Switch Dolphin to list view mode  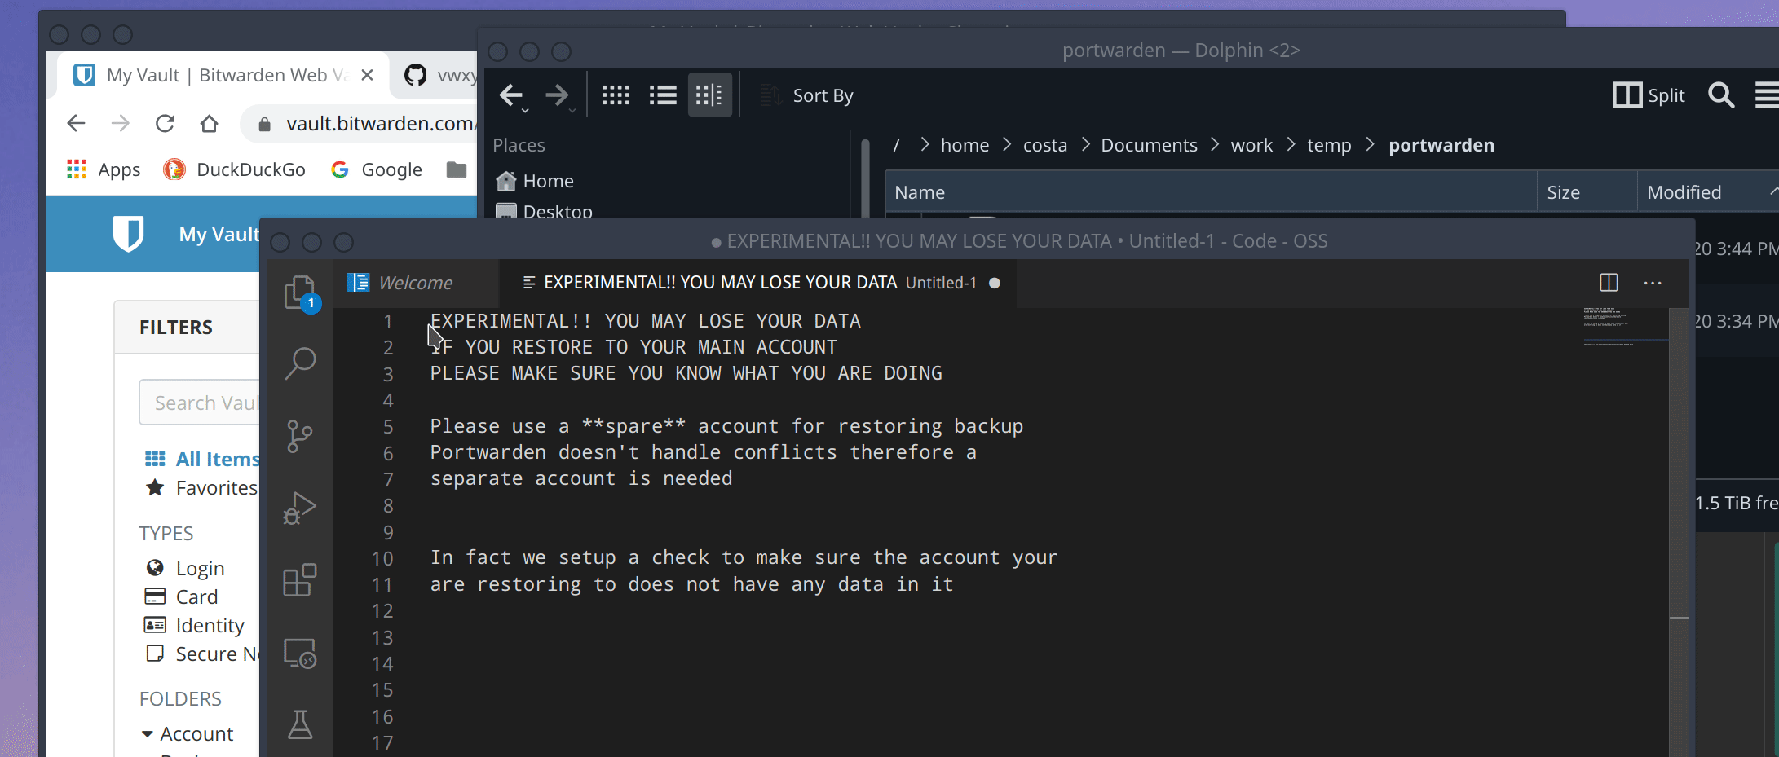(x=663, y=95)
